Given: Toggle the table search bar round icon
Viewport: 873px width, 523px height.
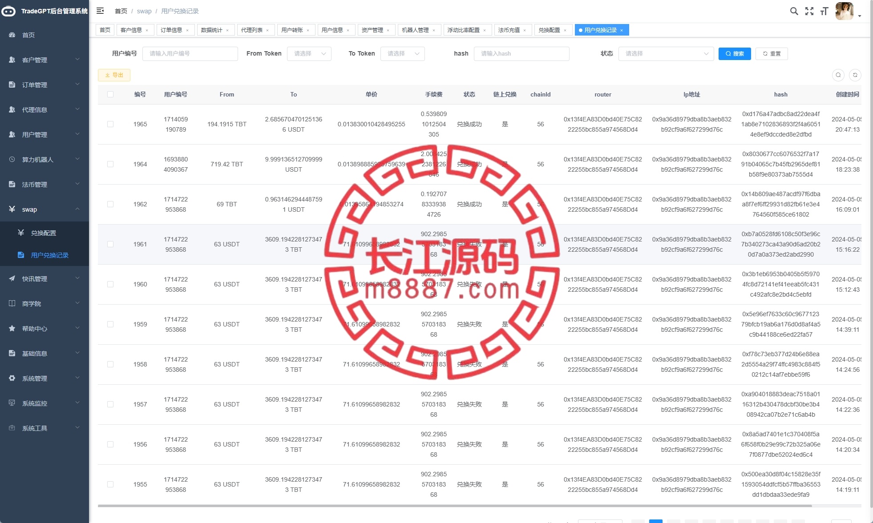Looking at the screenshot, I should [838, 75].
